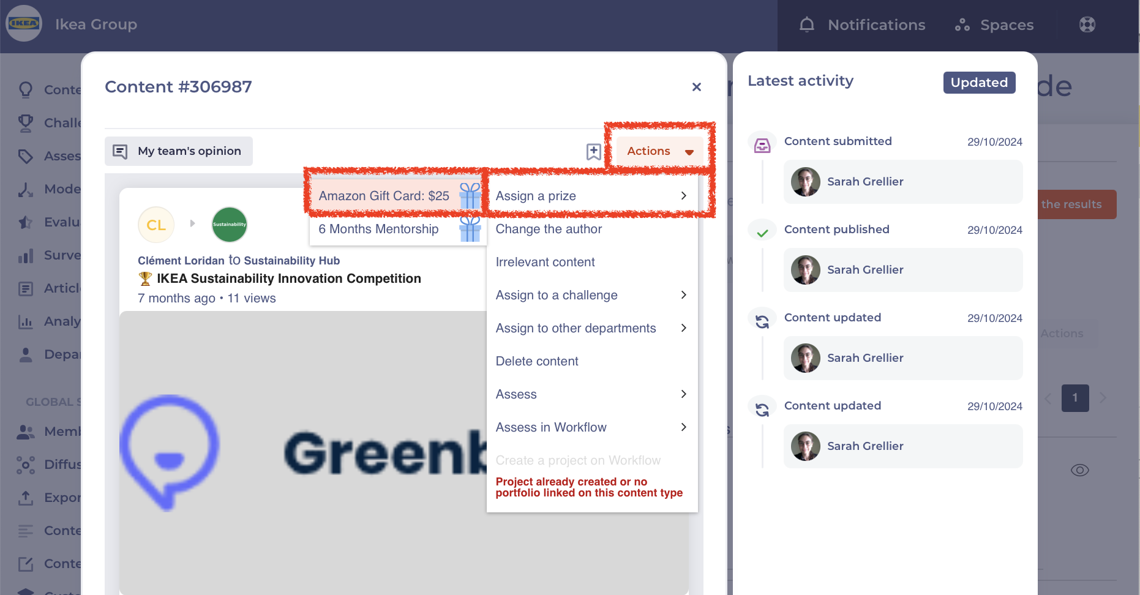Click the Analytics chart icon in the sidebar
This screenshot has width=1140, height=595.
(26, 321)
